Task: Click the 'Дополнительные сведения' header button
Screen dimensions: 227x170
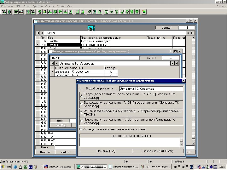Action: [x=131, y=136]
